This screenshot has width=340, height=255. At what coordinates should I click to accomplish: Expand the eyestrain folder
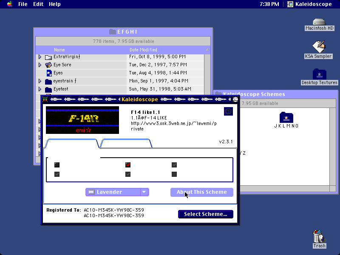click(x=40, y=81)
